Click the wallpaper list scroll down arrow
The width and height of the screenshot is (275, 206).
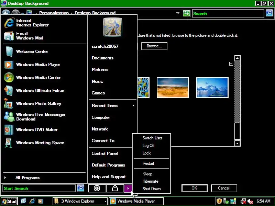coord(237,144)
